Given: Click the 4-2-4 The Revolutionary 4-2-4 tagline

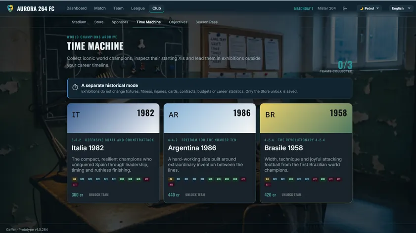Looking at the screenshot, I should (294, 140).
